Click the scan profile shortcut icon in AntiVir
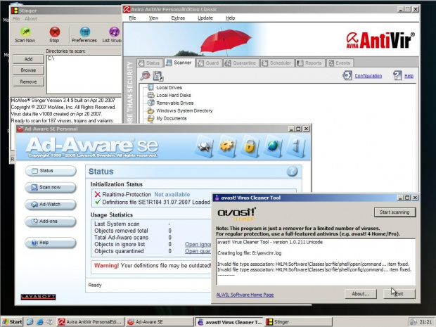The width and height of the screenshot is (436, 327). (x=158, y=76)
